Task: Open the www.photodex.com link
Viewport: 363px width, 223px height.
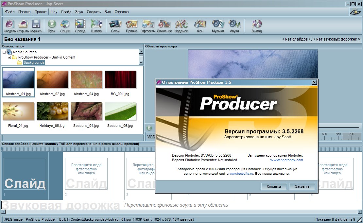Action: click(286, 160)
